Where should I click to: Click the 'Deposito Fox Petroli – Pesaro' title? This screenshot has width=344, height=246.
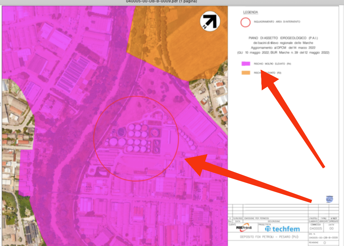pyautogui.click(x=268, y=238)
